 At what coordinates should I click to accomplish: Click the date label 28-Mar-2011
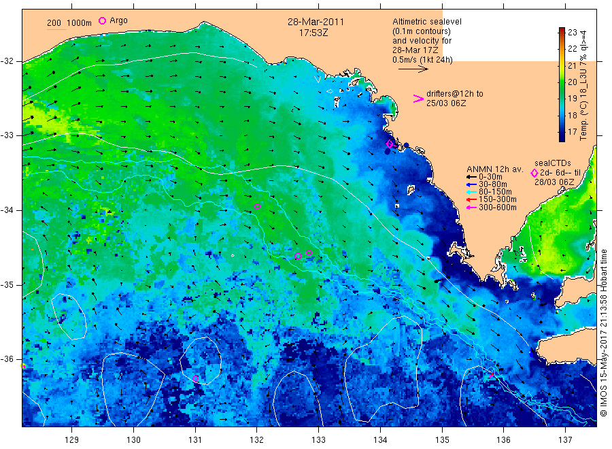(x=316, y=22)
